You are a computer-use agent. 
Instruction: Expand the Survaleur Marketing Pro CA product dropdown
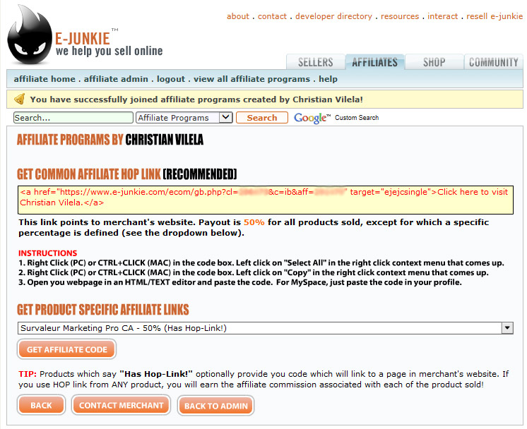(266, 328)
